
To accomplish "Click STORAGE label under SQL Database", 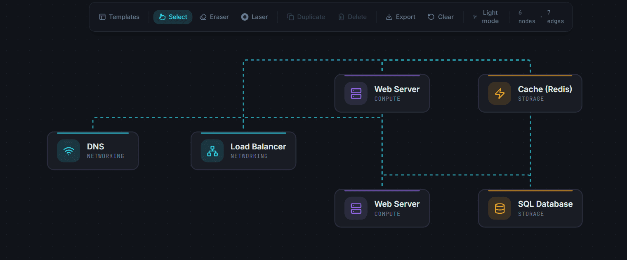I will click(531, 214).
